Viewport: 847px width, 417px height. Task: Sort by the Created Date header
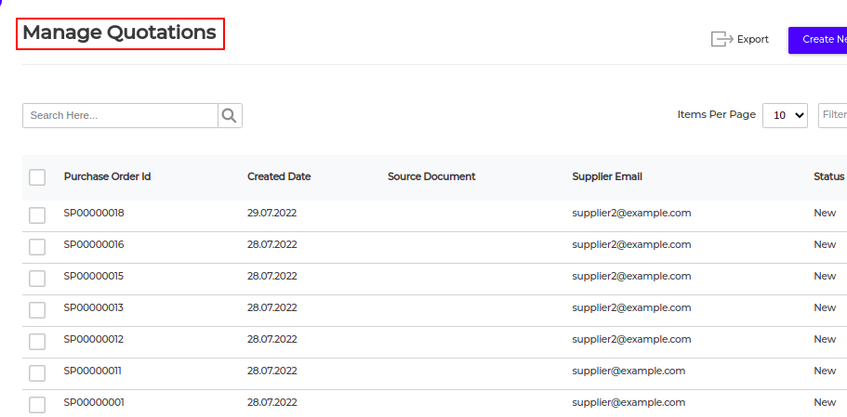click(x=279, y=176)
